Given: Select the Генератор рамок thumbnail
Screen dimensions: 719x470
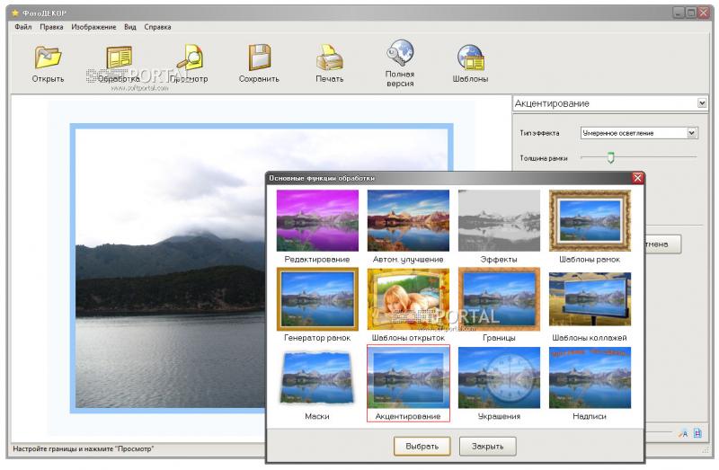Looking at the screenshot, I should tap(317, 299).
